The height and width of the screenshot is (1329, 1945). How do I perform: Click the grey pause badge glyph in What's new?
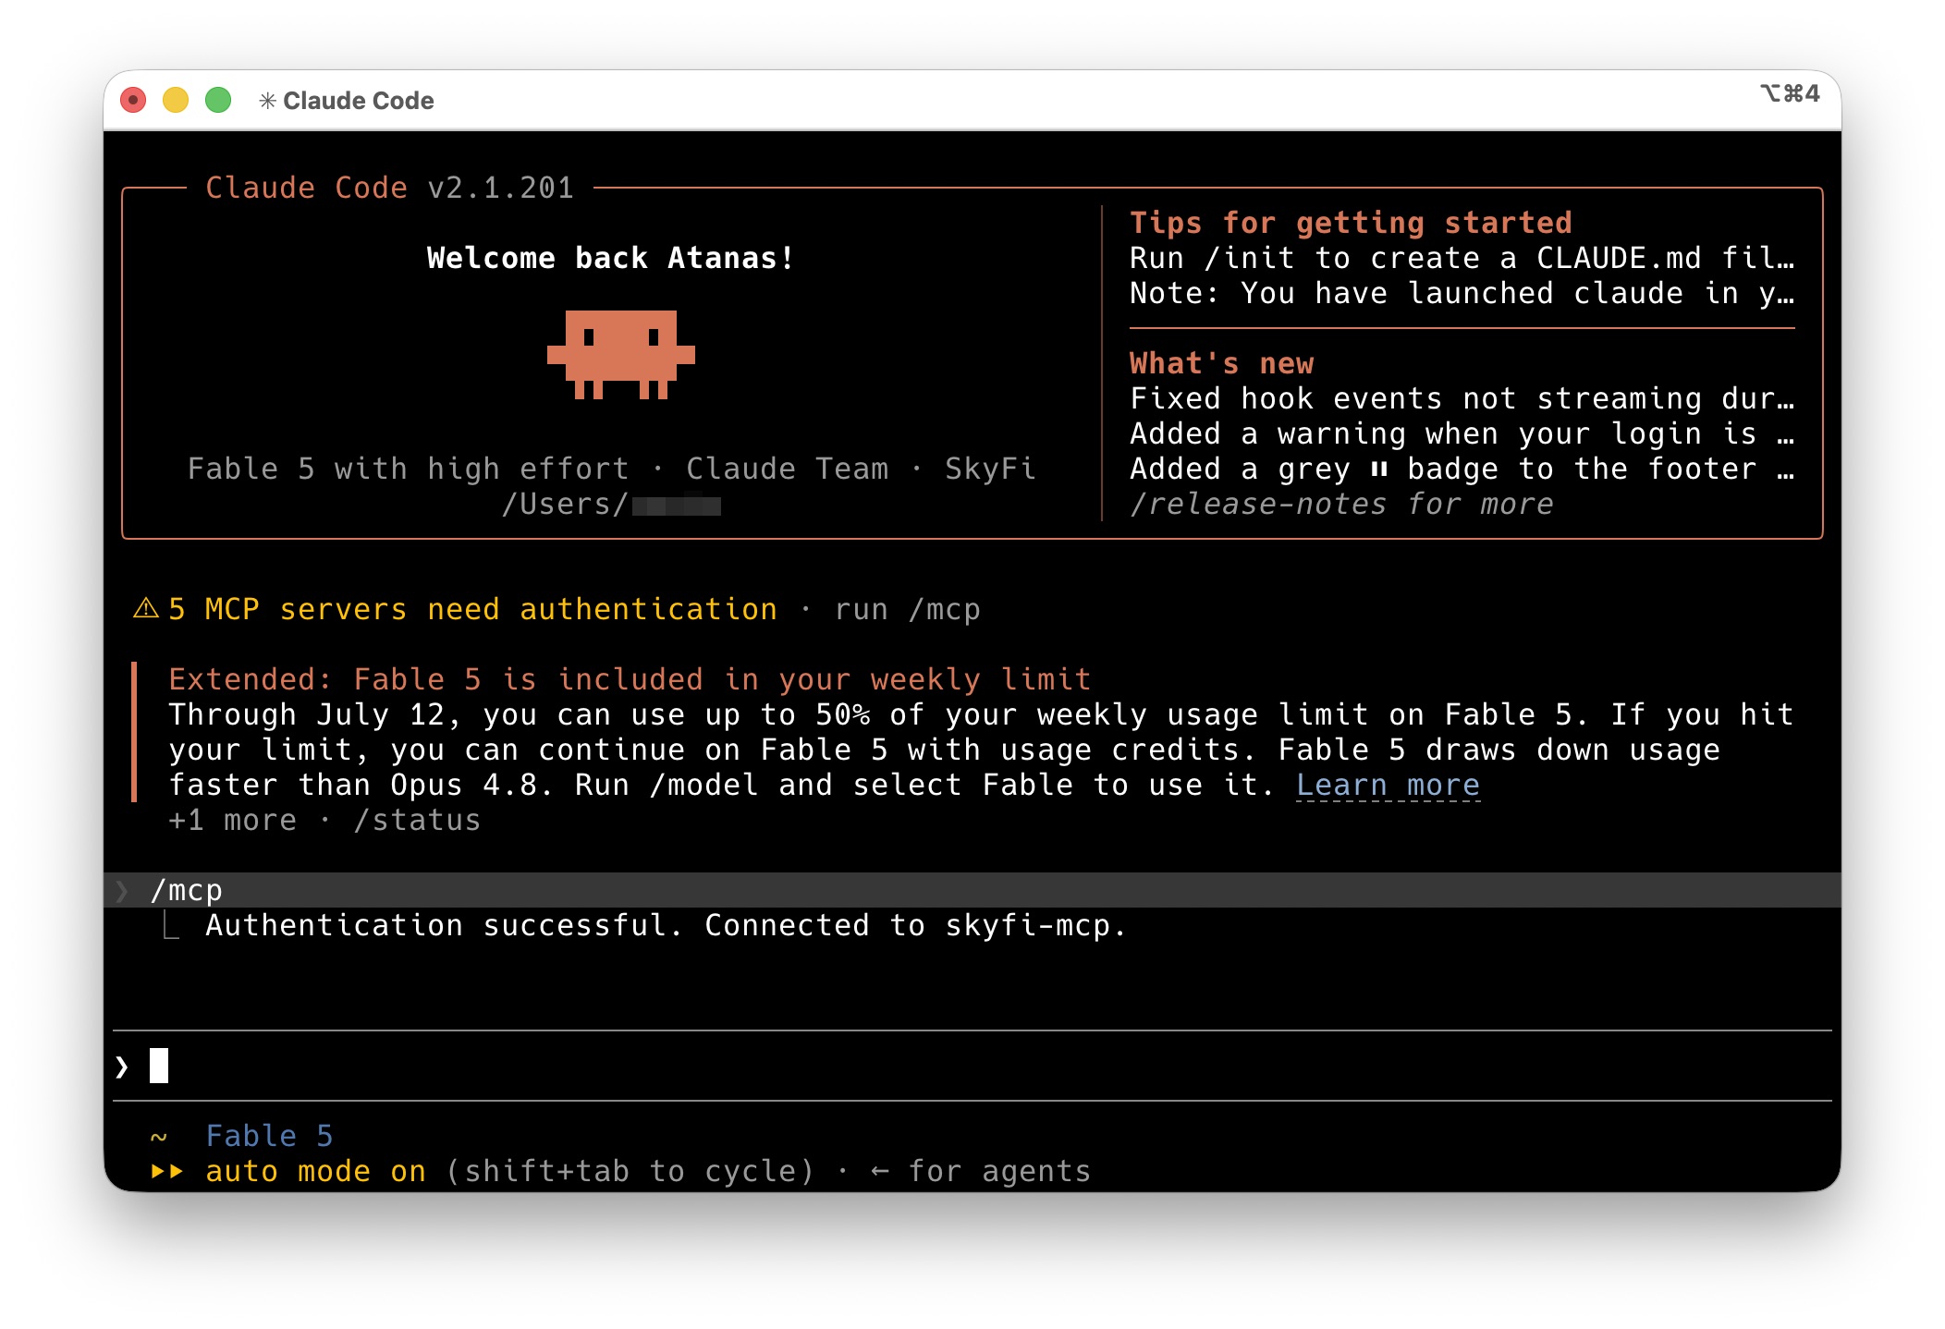click(1379, 469)
